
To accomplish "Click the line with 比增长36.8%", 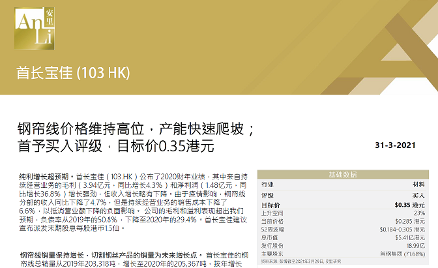I will pyautogui.click(x=132, y=194).
